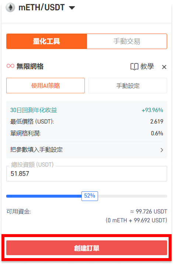Switch to the 量化工具 tab

46,41
